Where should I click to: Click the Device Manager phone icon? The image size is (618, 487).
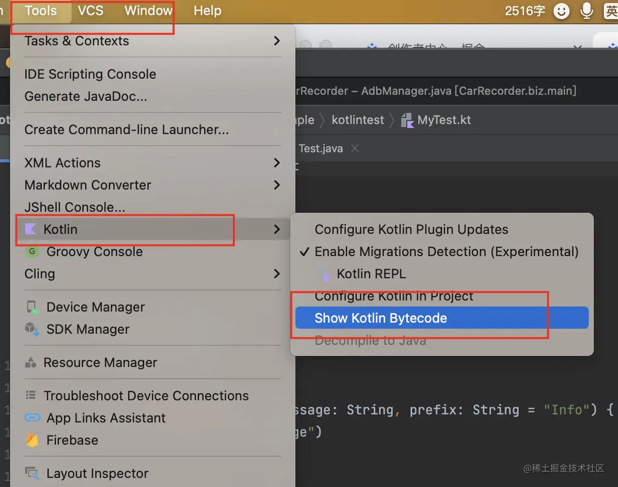point(32,307)
